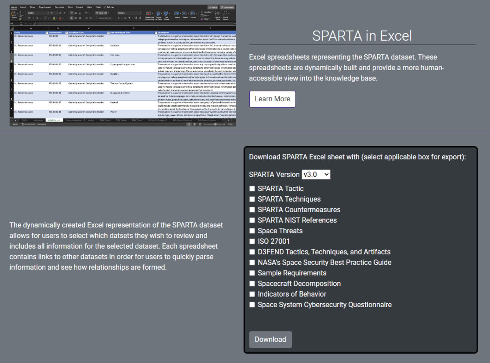The width and height of the screenshot is (490, 363).
Task: Click the Learn More button
Action: [272, 99]
